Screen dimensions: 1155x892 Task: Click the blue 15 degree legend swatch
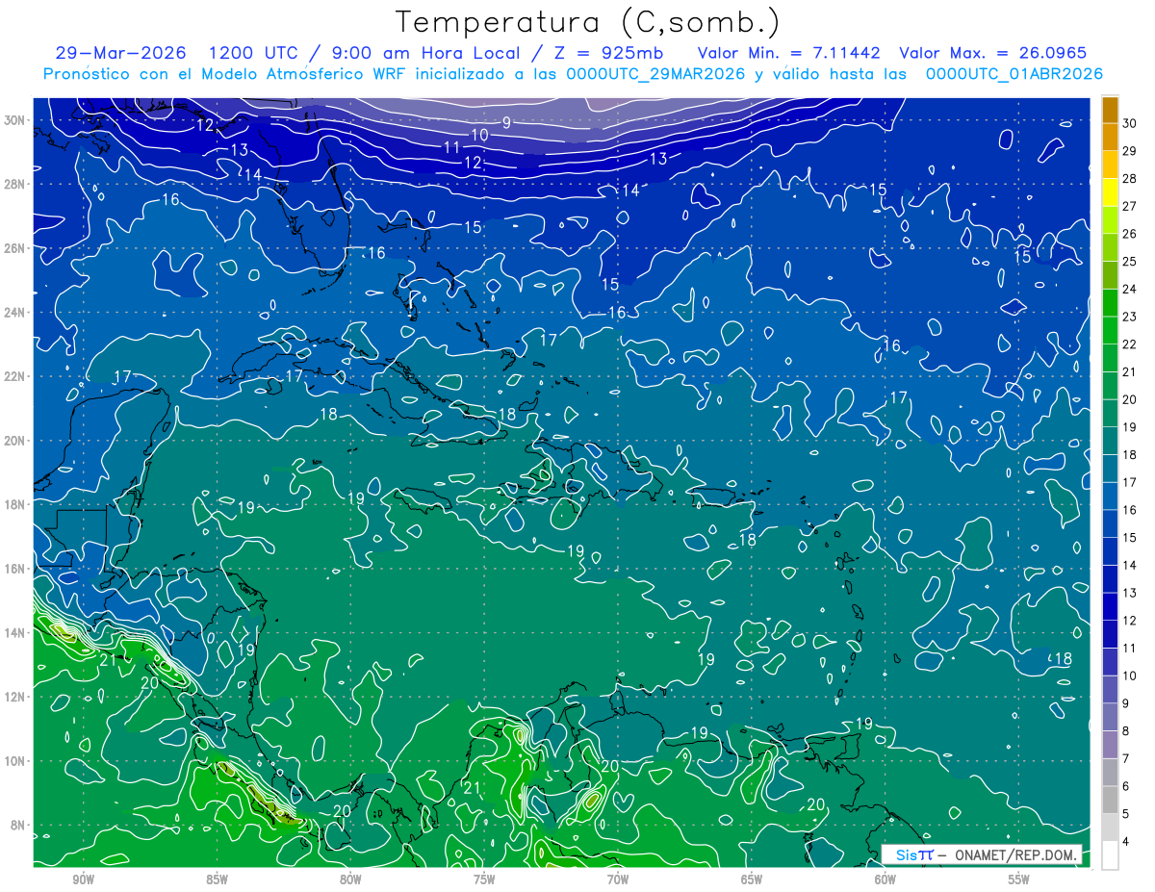tap(1110, 524)
